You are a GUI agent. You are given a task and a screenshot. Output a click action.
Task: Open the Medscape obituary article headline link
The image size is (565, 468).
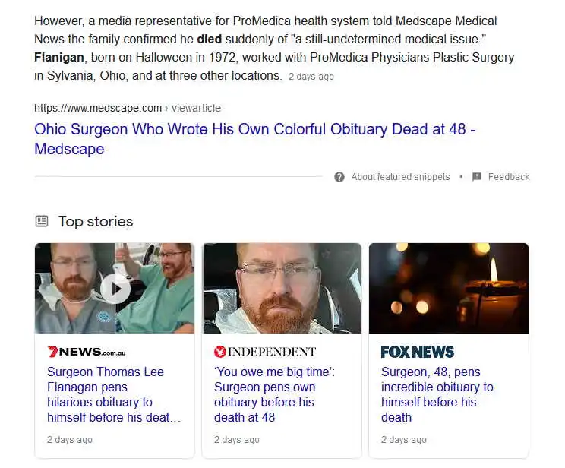pyautogui.click(x=254, y=139)
